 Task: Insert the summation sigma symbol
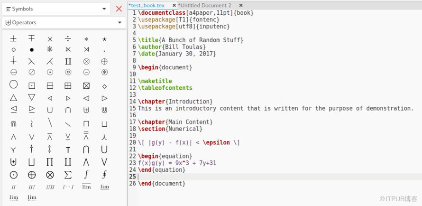coord(68,175)
